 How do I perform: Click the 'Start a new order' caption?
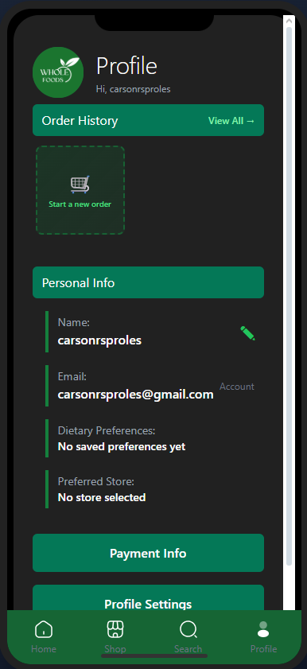80,204
